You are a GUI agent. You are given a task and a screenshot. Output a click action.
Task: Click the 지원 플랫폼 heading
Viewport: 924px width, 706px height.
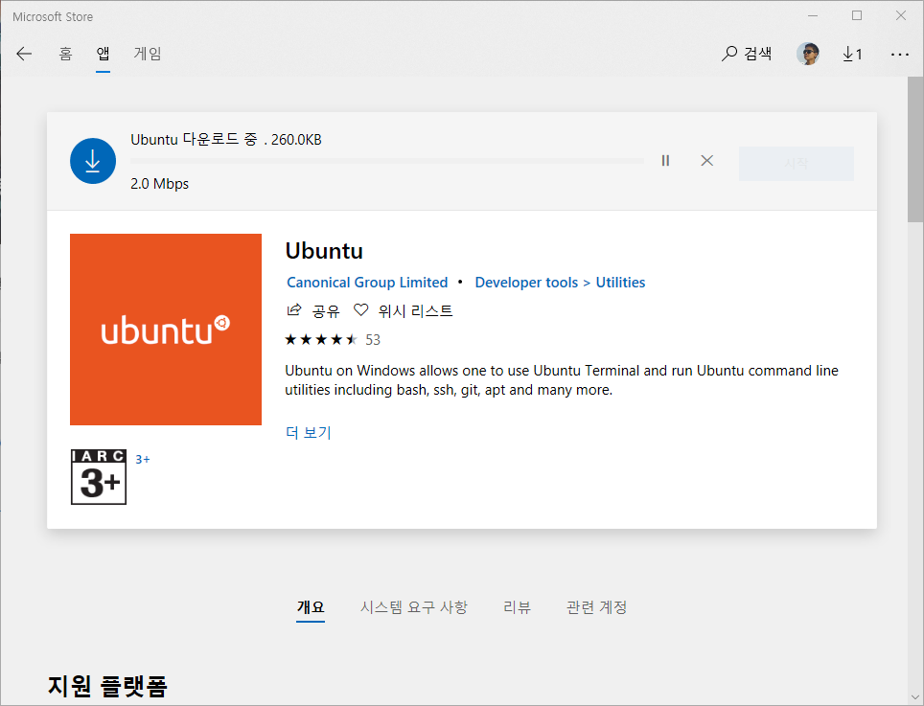click(x=107, y=686)
